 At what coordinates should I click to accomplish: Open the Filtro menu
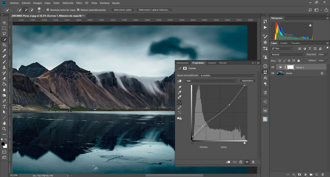79,3
